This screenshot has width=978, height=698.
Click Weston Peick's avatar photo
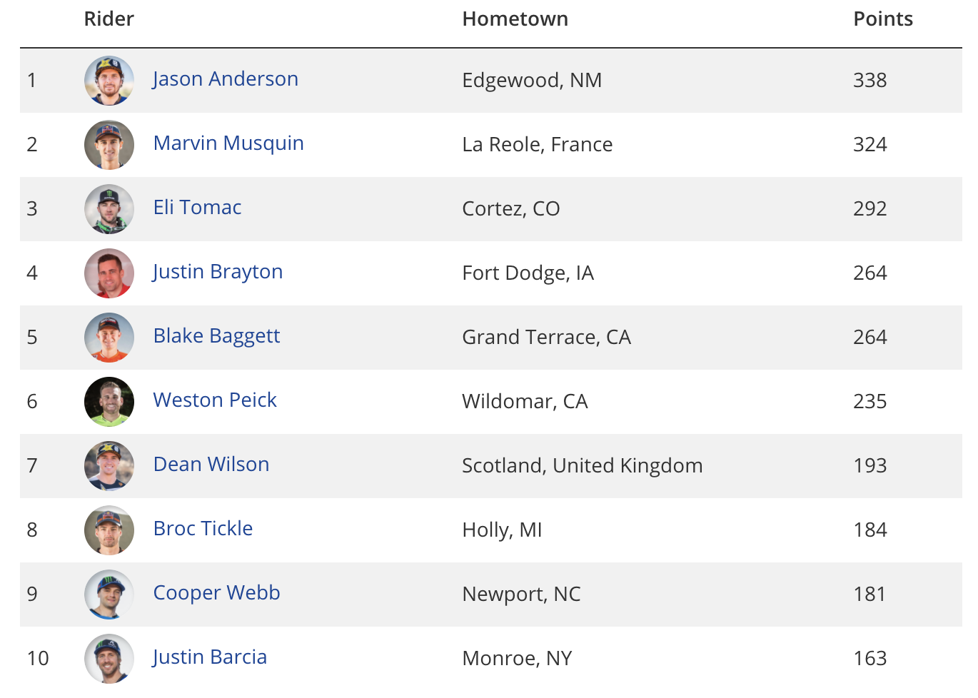[x=109, y=402]
